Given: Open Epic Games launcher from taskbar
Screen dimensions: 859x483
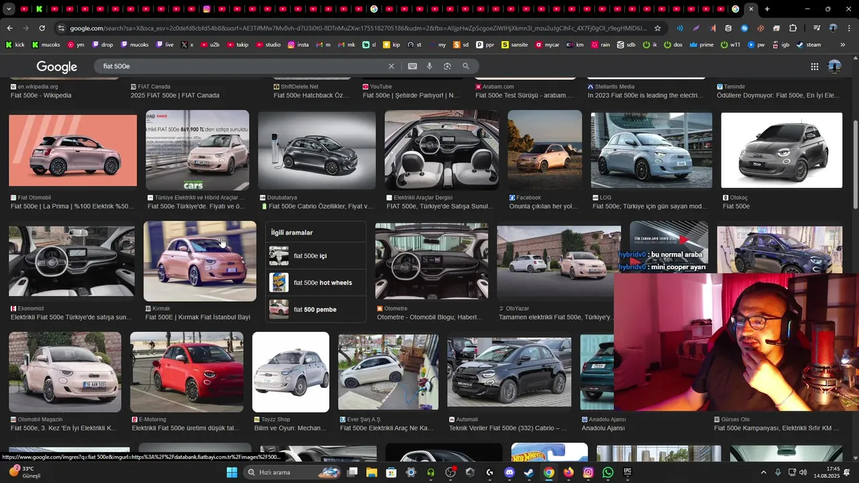Looking at the screenshot, I should [627, 472].
